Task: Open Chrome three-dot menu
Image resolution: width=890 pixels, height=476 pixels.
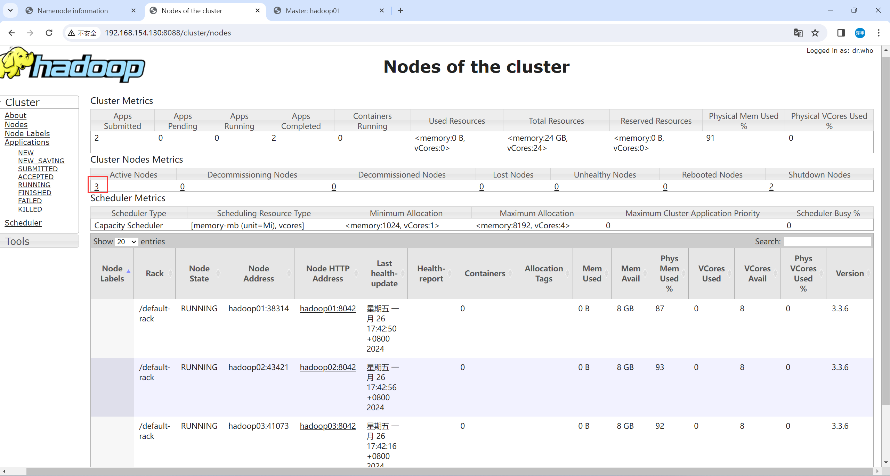Action: point(879,33)
